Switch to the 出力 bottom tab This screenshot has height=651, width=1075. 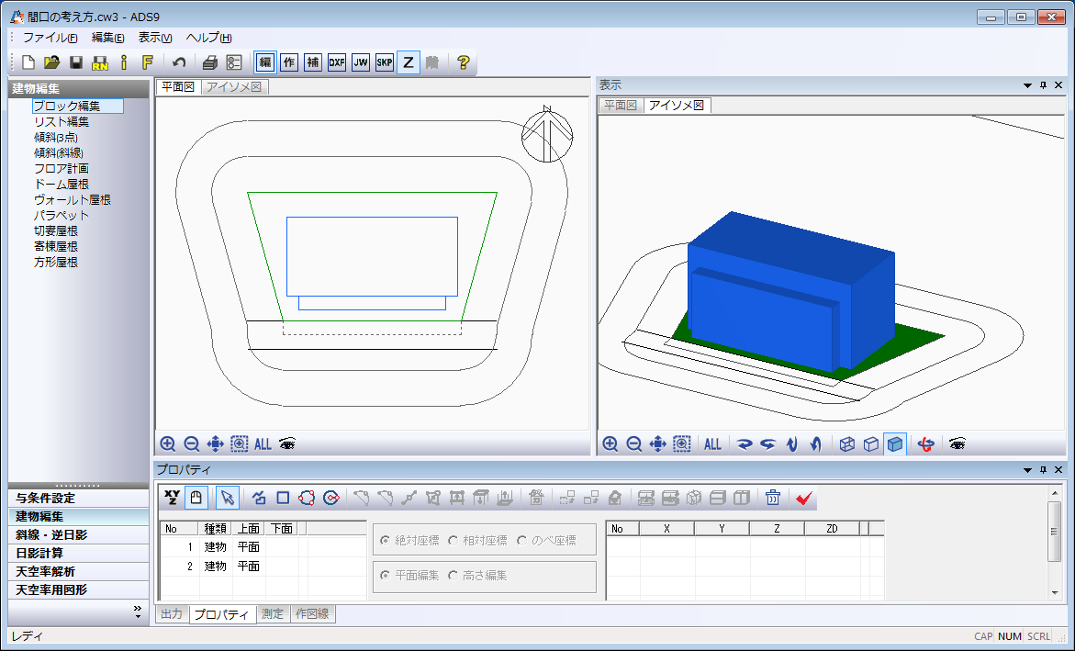click(172, 614)
